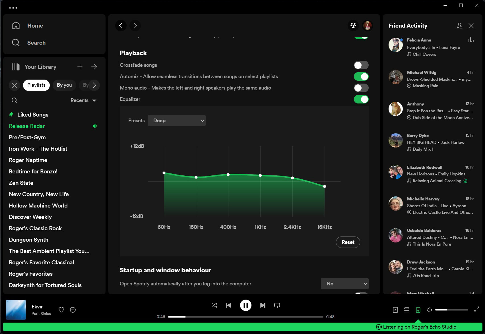The width and height of the screenshot is (485, 334).
Task: Select the 1KHz equalizer point
Action: click(260, 175)
